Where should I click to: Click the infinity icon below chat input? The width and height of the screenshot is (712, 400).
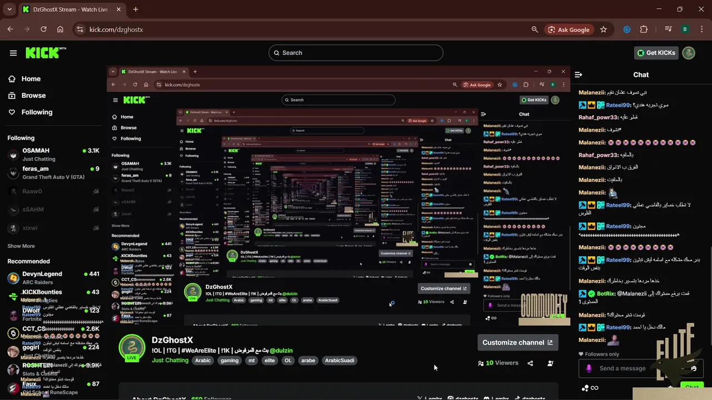pyautogui.click(x=594, y=388)
